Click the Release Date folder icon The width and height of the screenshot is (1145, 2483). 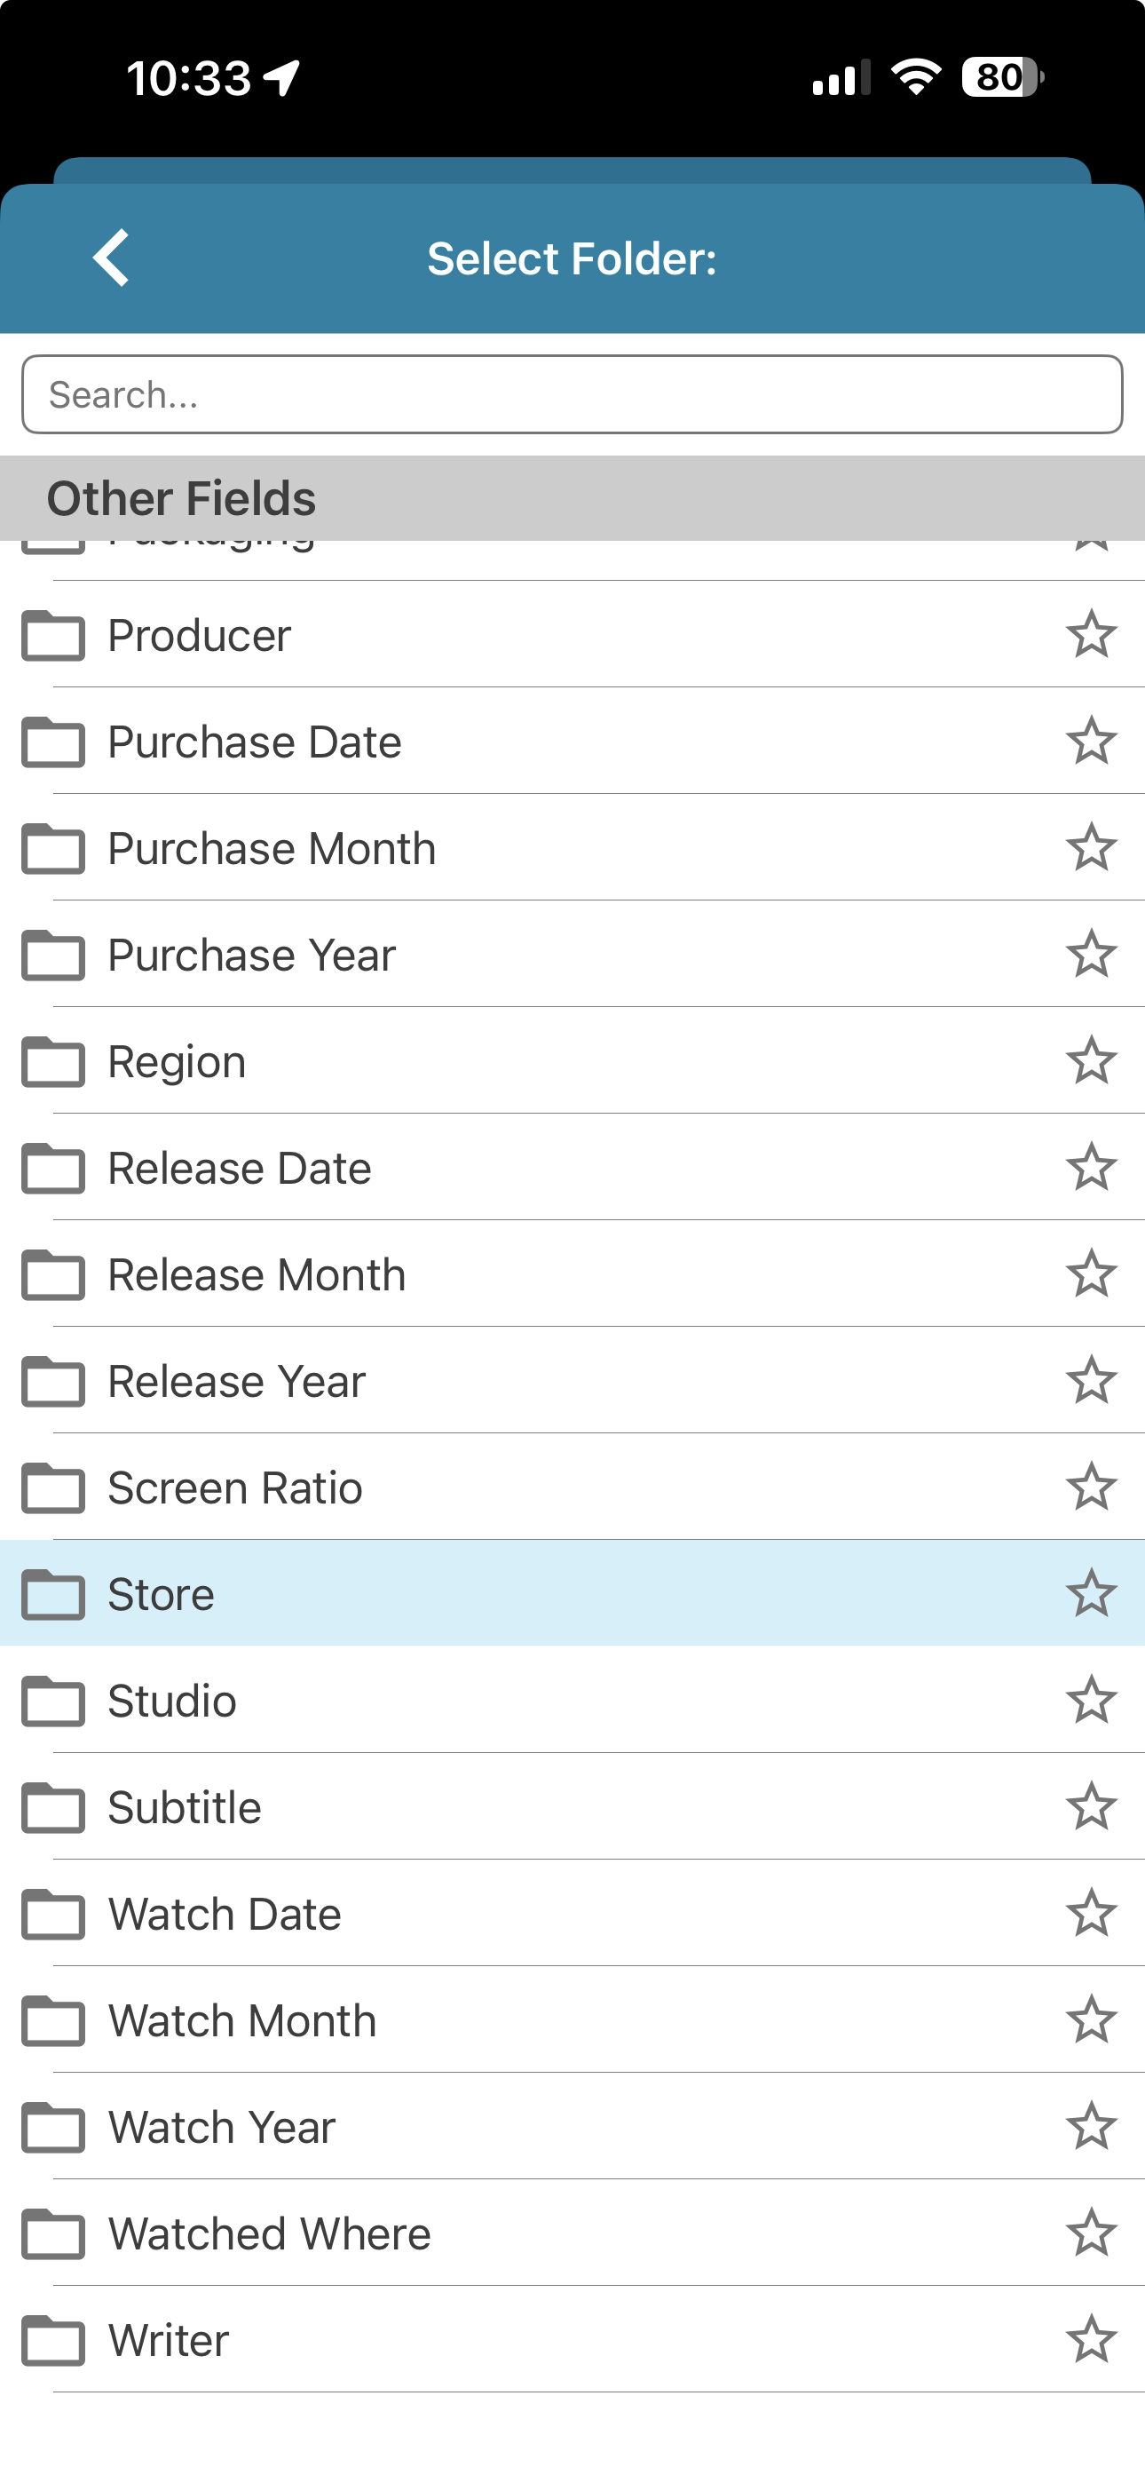(x=53, y=1169)
